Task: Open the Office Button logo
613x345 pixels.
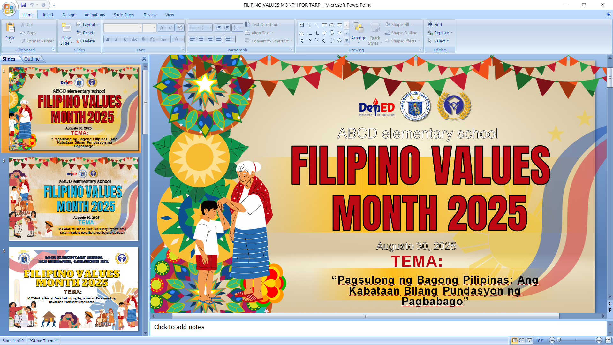Action: [x=9, y=9]
